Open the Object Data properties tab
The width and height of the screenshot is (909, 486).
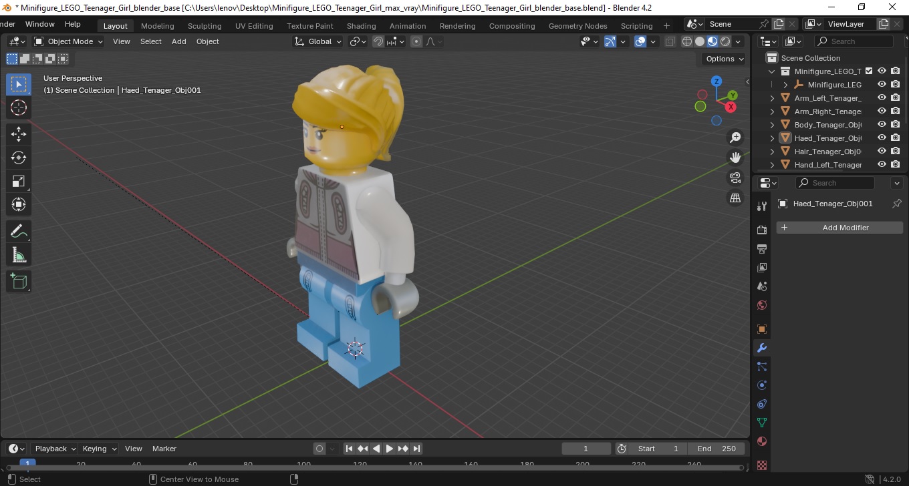tap(761, 423)
